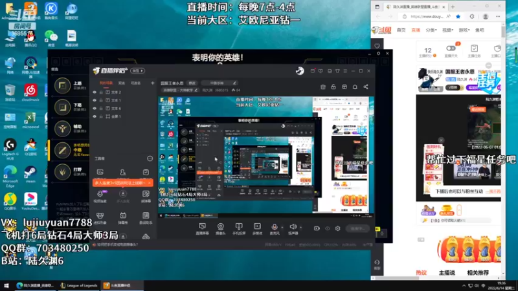The height and width of the screenshot is (291, 518).
Task: Open message icon with red dot in title bar
Action: click(313, 70)
